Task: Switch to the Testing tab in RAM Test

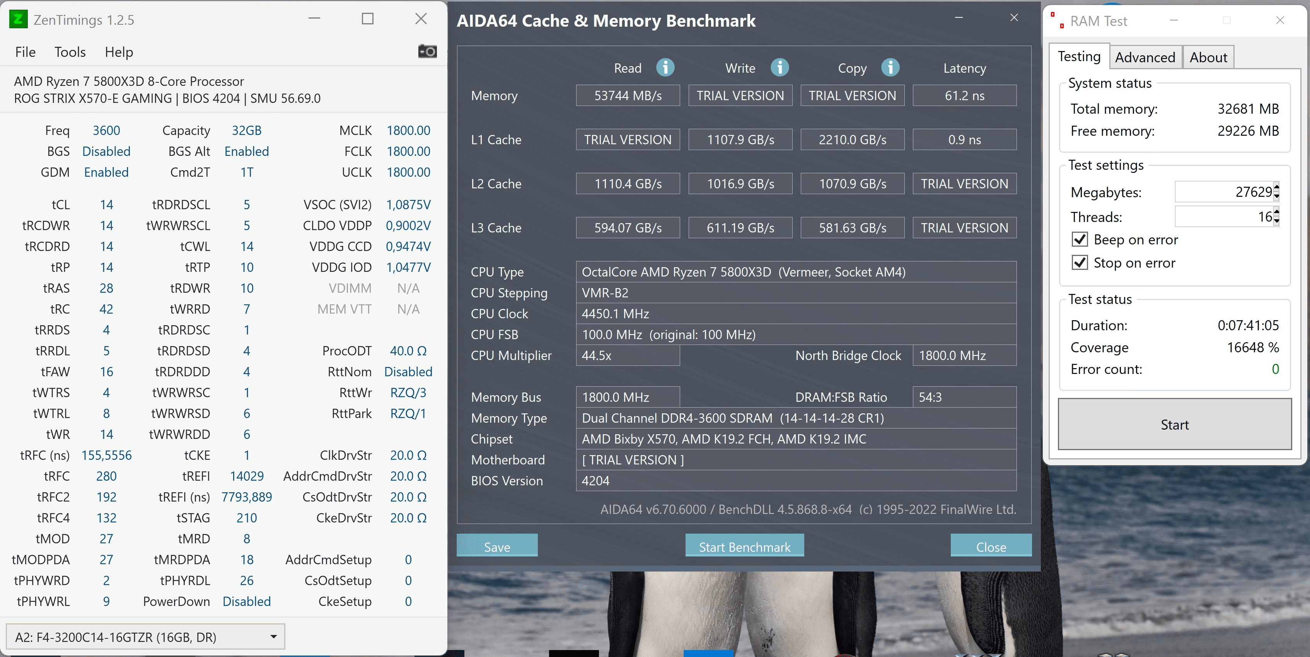Action: 1079,56
